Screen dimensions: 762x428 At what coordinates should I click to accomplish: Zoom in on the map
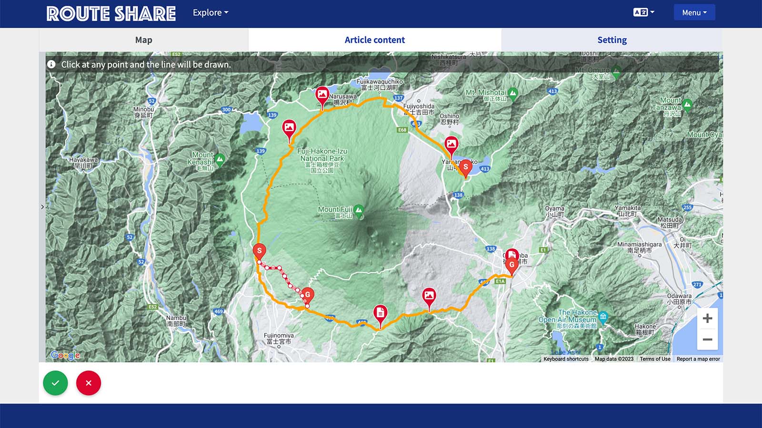coord(707,318)
